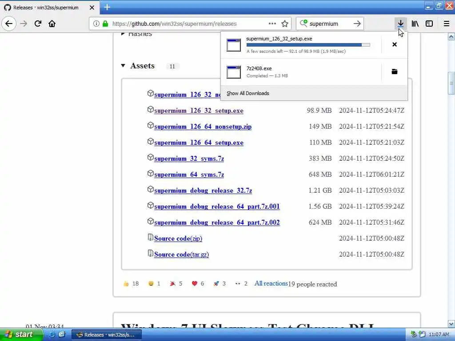The height and width of the screenshot is (341, 455).
Task: Click the supermium_126_32_setup.exe download file icon
Action: pyautogui.click(x=234, y=45)
